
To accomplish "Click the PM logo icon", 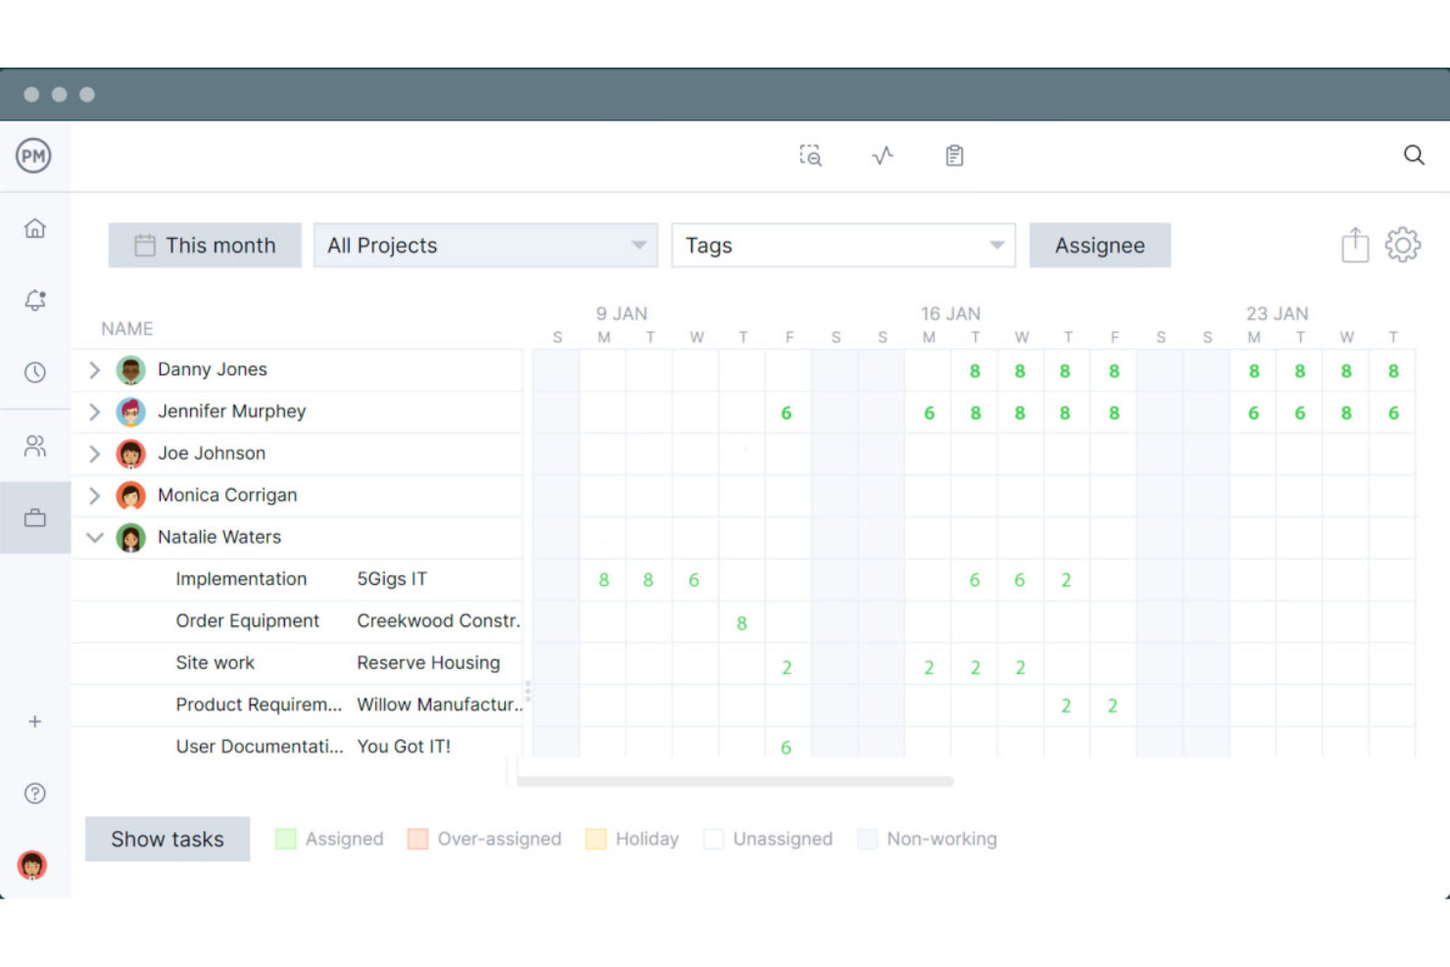I will click(33, 156).
